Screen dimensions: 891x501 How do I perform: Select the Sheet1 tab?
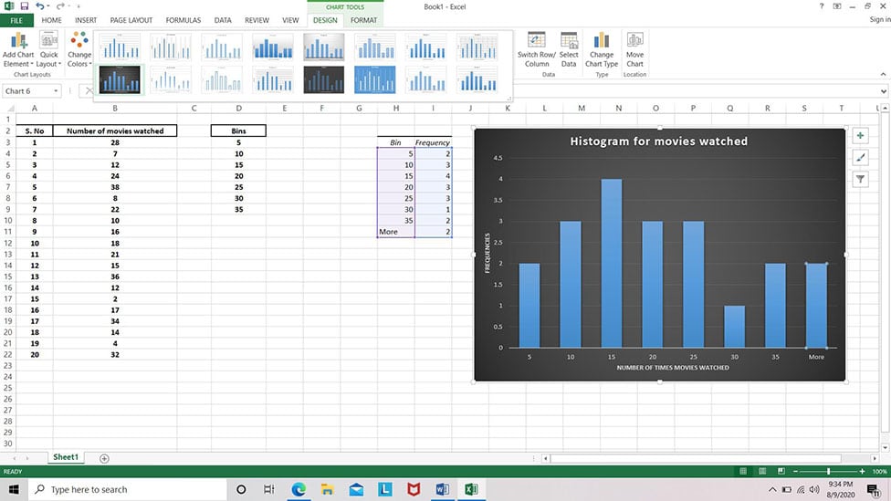tap(66, 457)
